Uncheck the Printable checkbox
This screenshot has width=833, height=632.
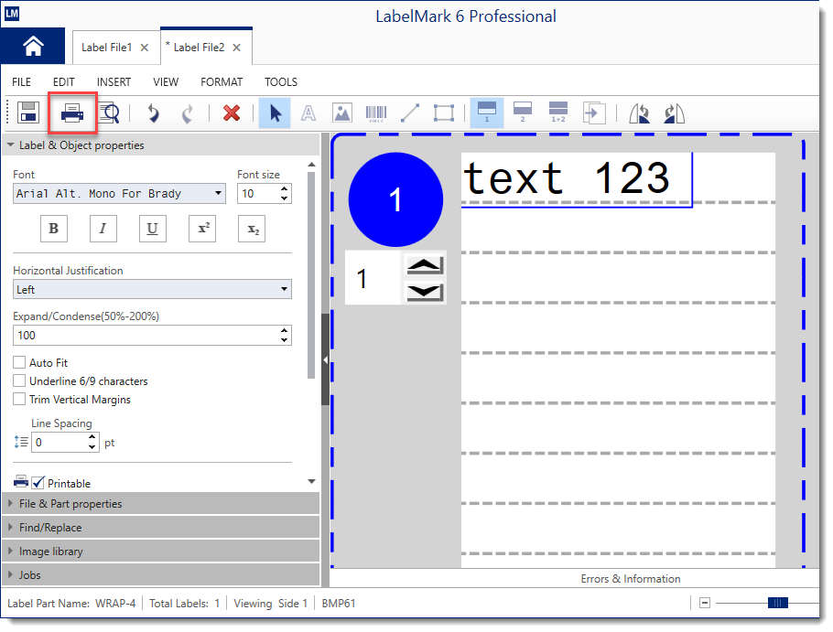[38, 483]
